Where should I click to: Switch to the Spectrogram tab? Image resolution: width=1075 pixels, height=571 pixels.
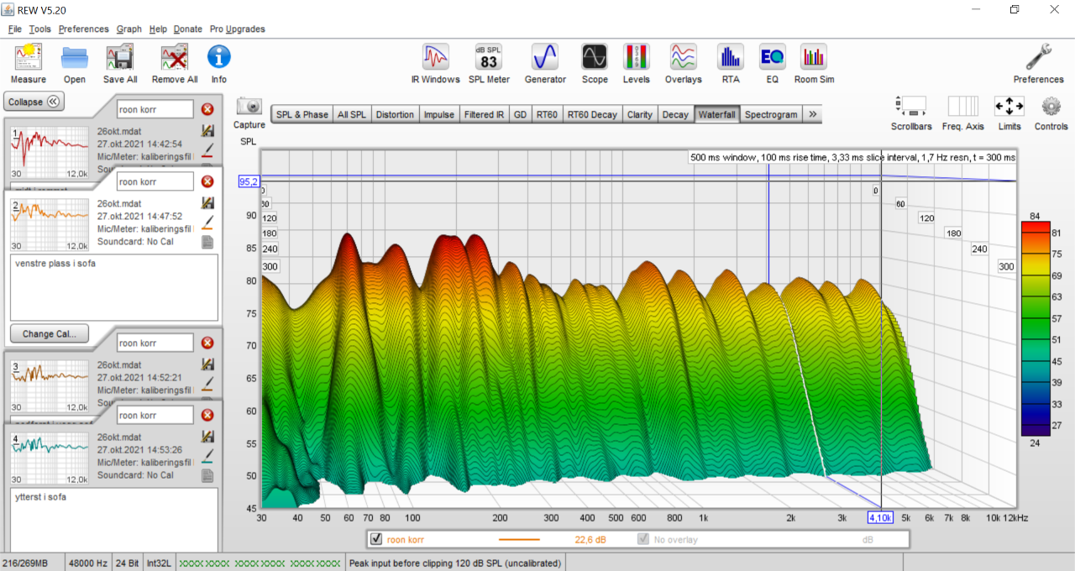(x=771, y=114)
